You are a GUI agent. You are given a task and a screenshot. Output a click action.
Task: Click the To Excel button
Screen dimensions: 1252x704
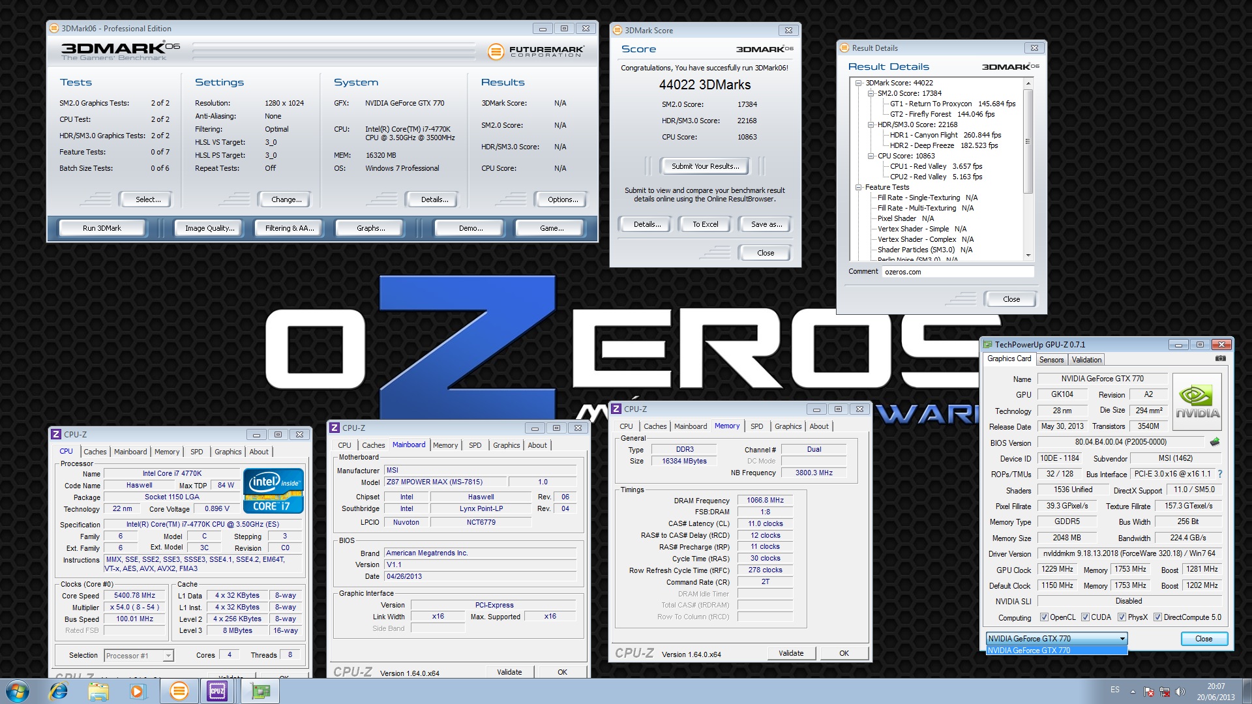(x=705, y=224)
